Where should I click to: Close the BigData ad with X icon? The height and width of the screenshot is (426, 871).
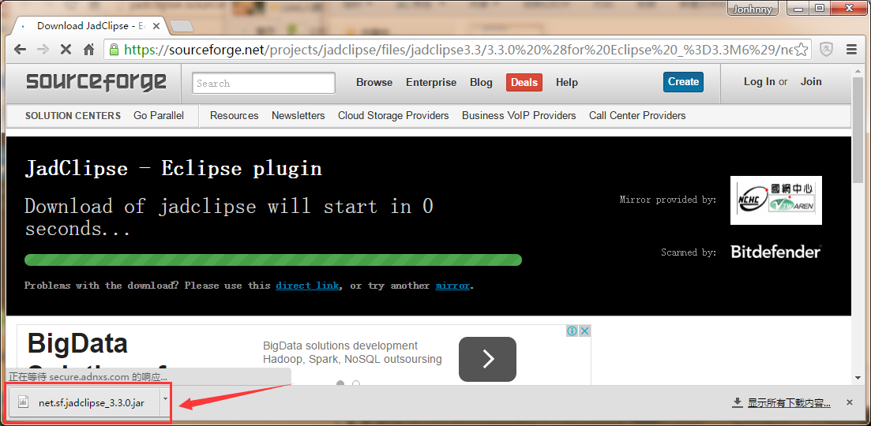584,331
